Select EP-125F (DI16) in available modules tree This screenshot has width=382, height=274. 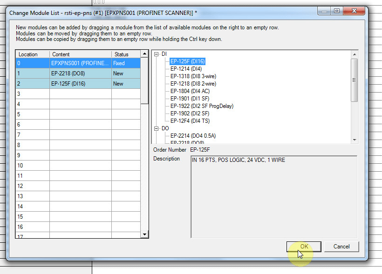(187, 61)
